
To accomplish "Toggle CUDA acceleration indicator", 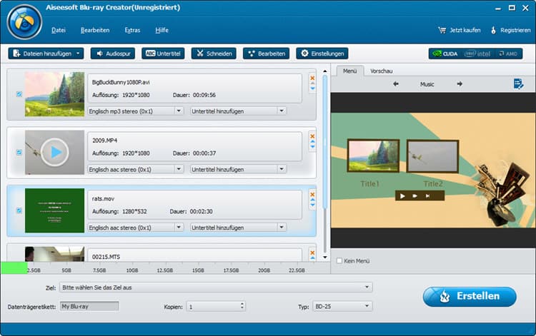I will pyautogui.click(x=445, y=54).
